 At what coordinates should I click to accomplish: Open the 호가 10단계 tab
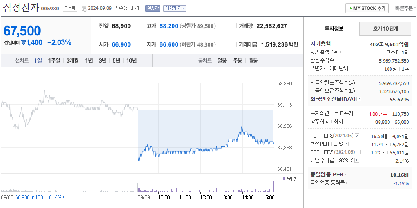tap(385, 28)
